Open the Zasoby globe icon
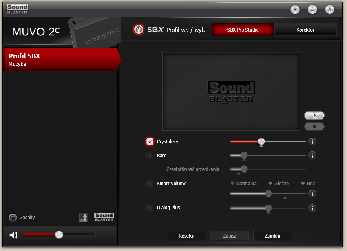Viewport: 347px width, 251px height. tap(13, 218)
